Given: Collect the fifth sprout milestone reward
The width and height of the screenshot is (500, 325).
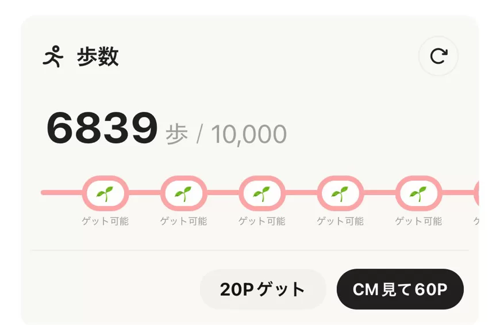Looking at the screenshot, I should pos(418,193).
